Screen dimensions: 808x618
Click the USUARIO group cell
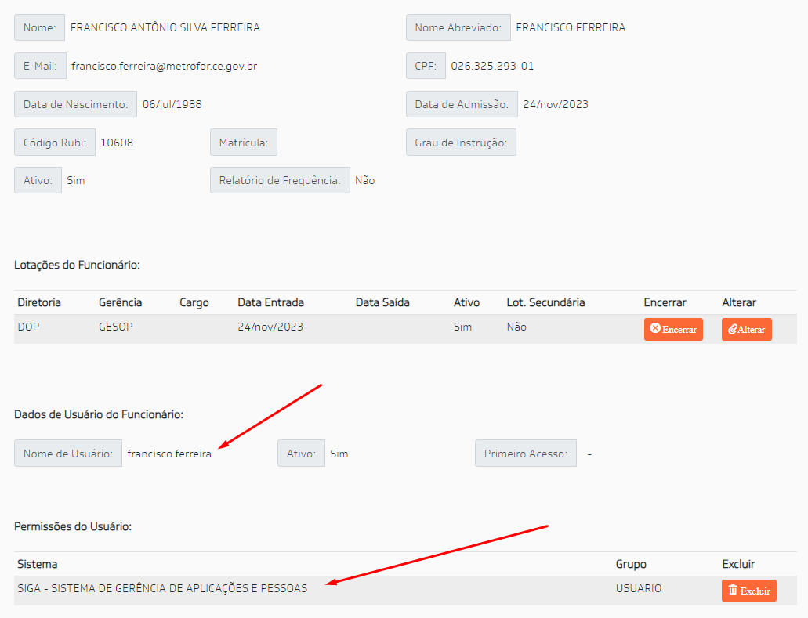coord(639,589)
